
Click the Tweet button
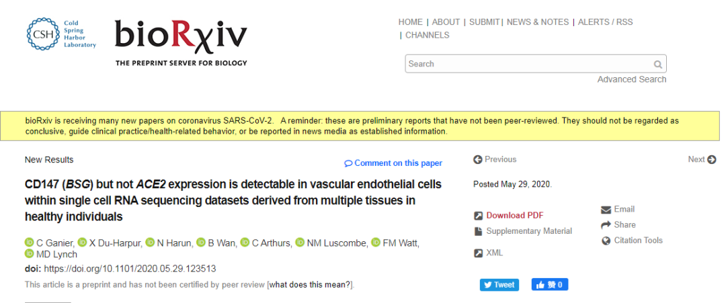click(499, 285)
